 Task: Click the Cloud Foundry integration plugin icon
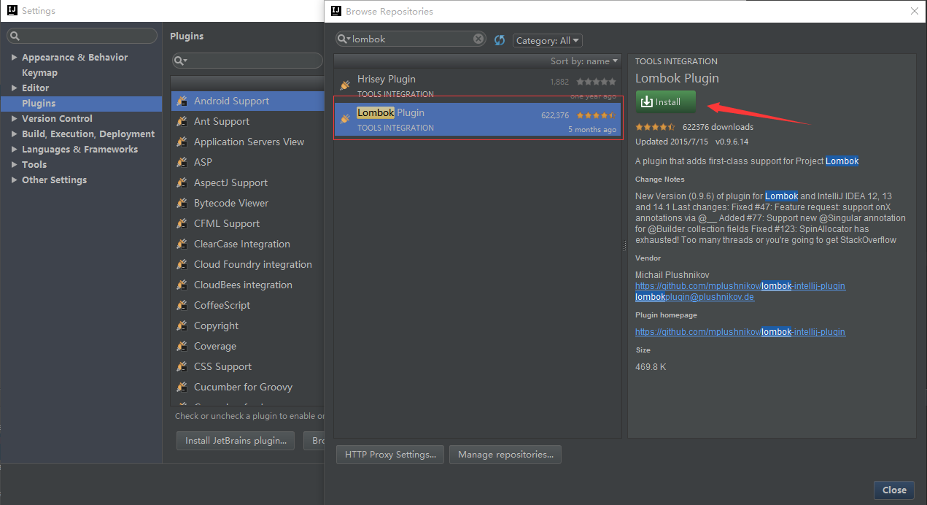pos(182,264)
